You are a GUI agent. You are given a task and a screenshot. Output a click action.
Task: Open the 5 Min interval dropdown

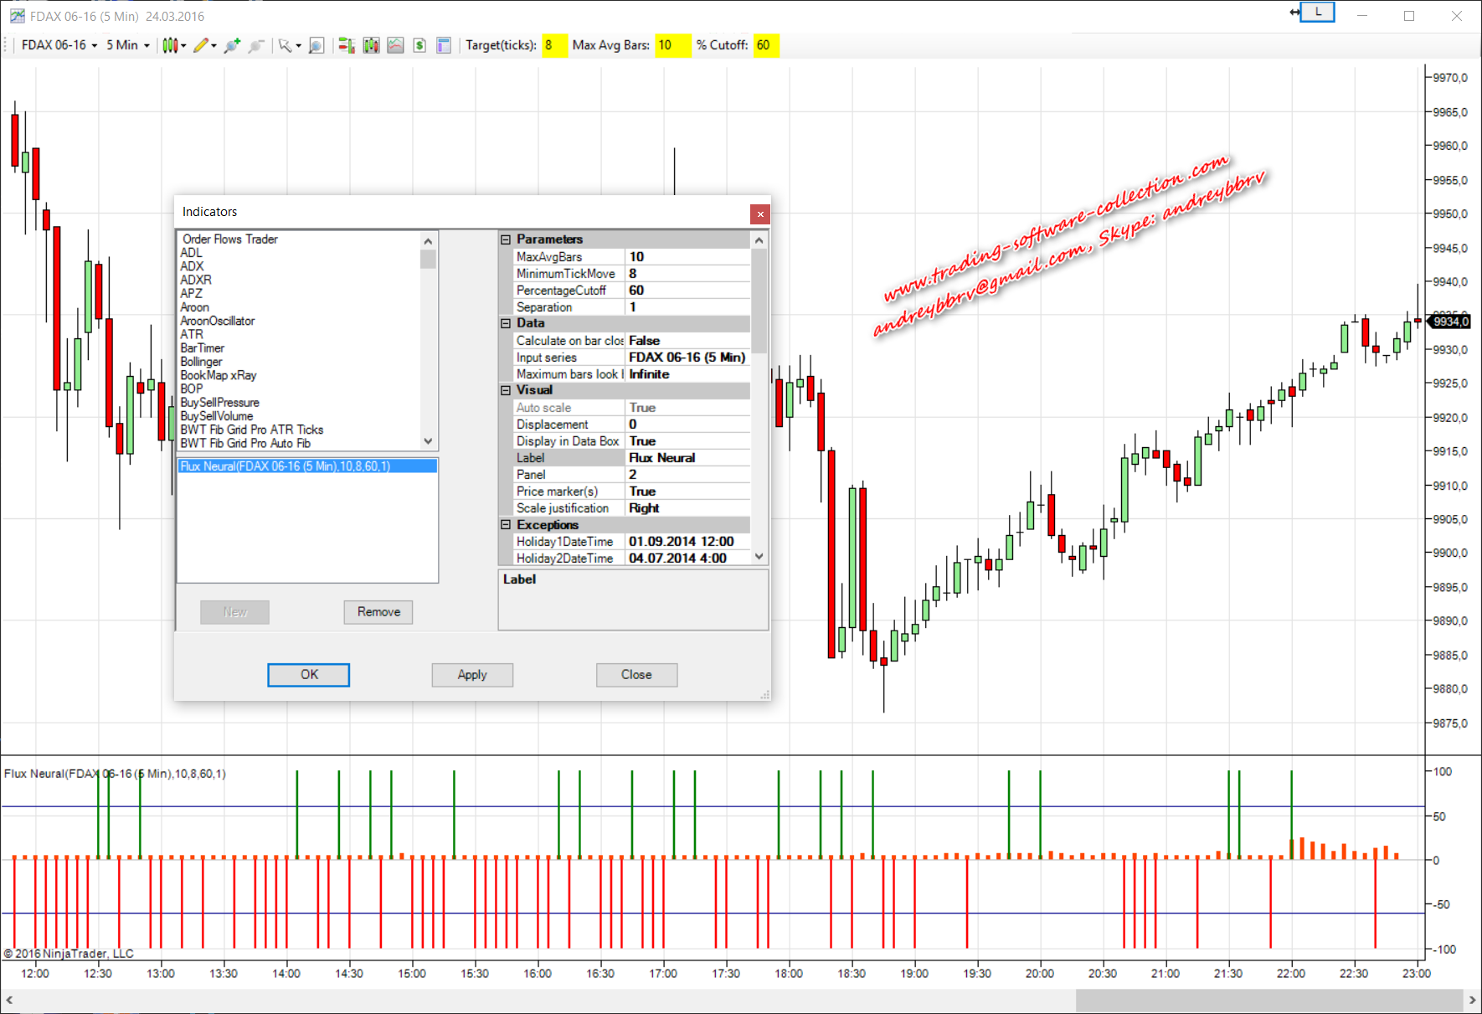(x=127, y=45)
